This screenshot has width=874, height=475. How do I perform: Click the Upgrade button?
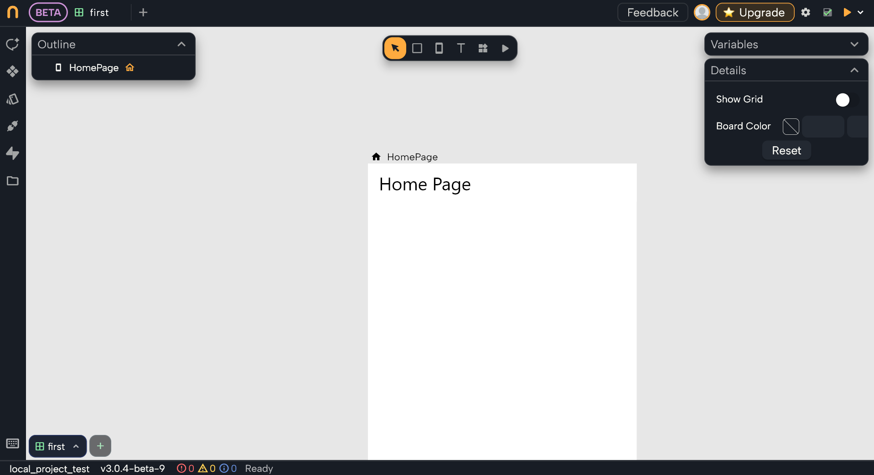[755, 12]
